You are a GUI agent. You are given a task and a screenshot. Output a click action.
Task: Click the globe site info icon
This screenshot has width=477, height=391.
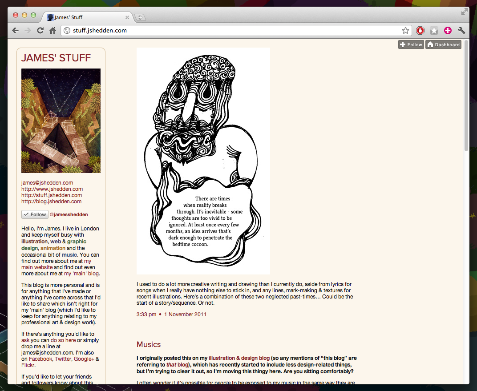(67, 30)
